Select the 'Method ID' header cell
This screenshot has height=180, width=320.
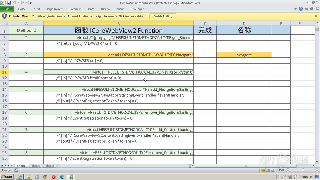26,30
